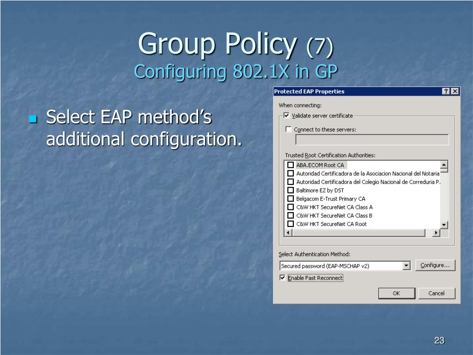Click the vertical scrollbar thumb in CA list
Image resolution: width=473 pixels, height=355 pixels.
pos(444,171)
